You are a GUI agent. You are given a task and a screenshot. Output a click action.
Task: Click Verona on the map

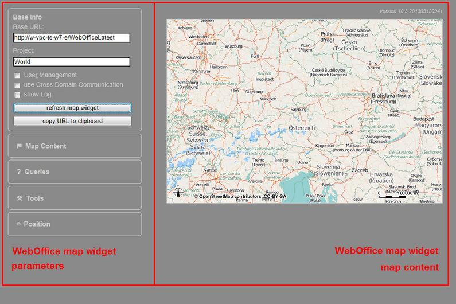point(256,181)
